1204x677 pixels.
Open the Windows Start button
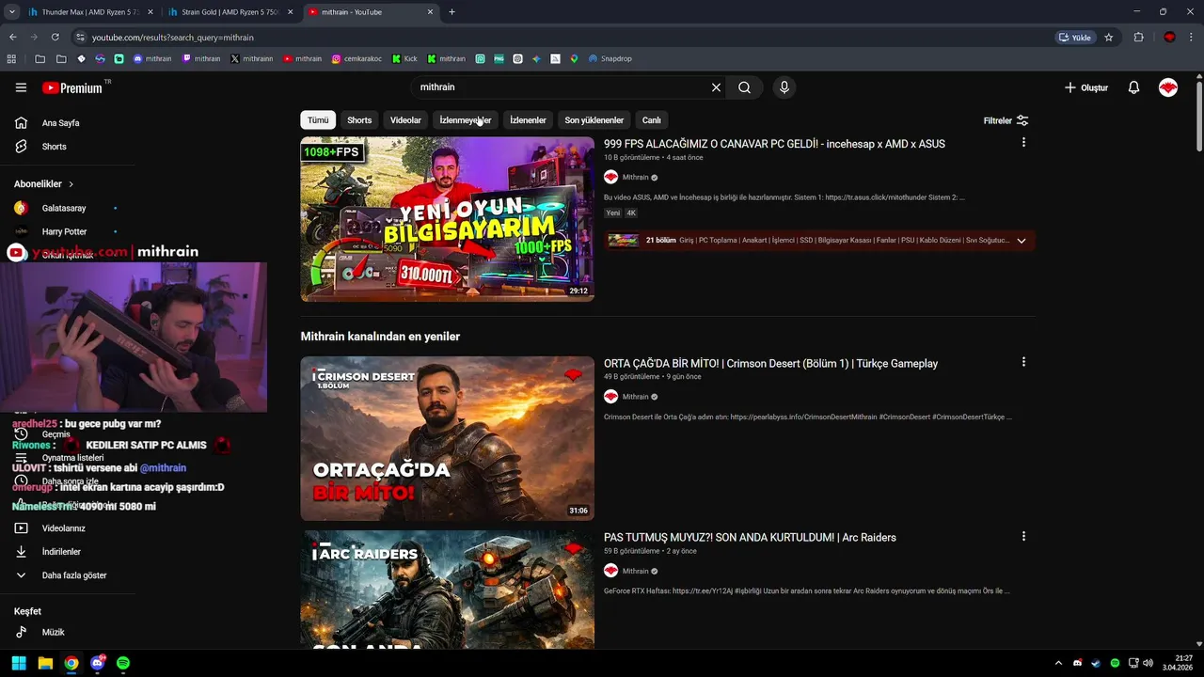tap(19, 663)
